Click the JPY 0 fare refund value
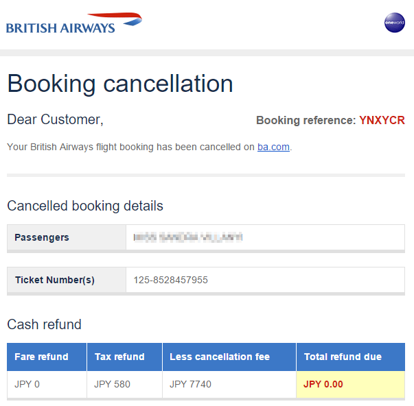The height and width of the screenshot is (406, 414). click(x=27, y=384)
